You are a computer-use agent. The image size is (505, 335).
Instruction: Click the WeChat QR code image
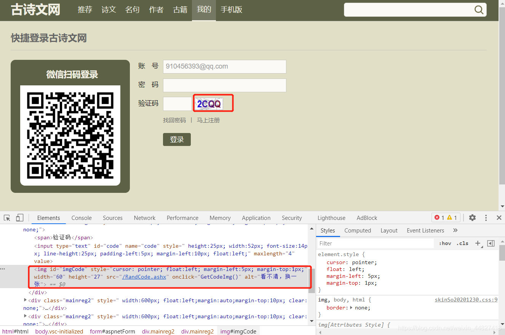pyautogui.click(x=70, y=135)
